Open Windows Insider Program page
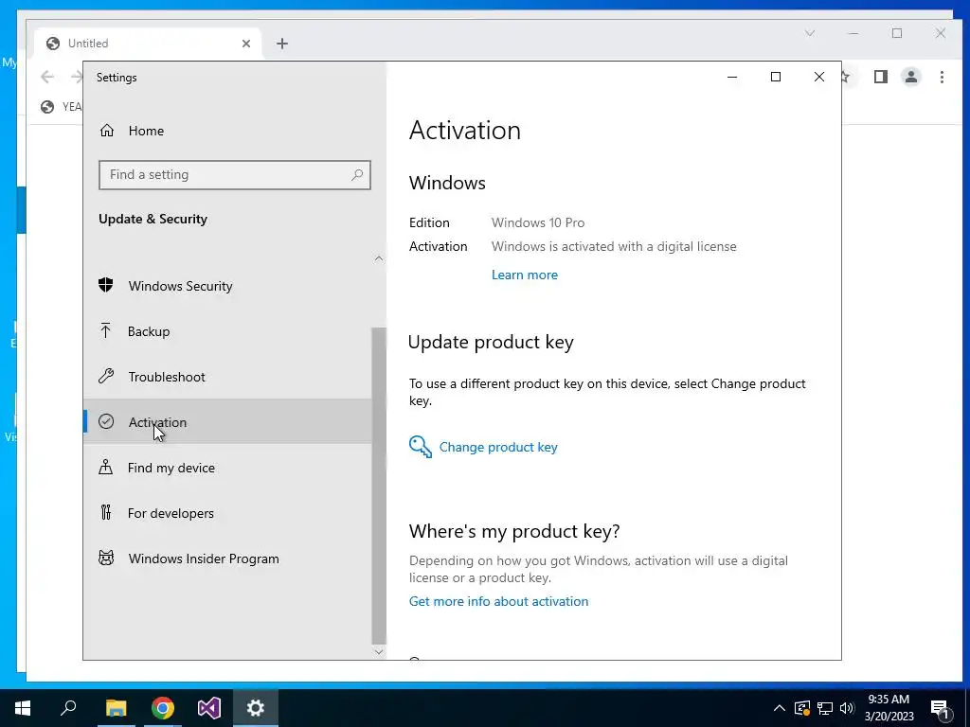 (x=227, y=559)
